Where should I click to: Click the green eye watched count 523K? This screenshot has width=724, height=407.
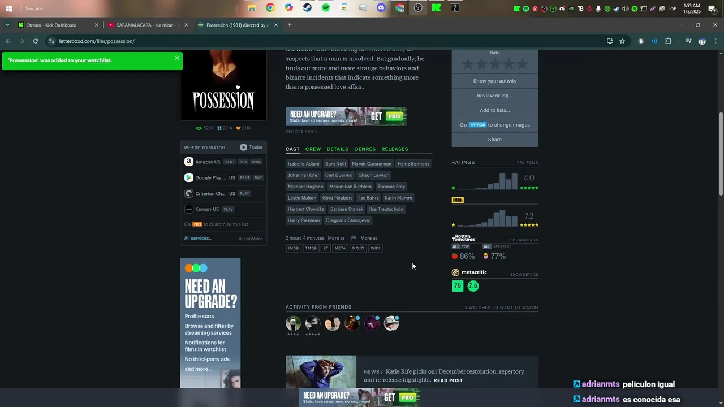205,128
